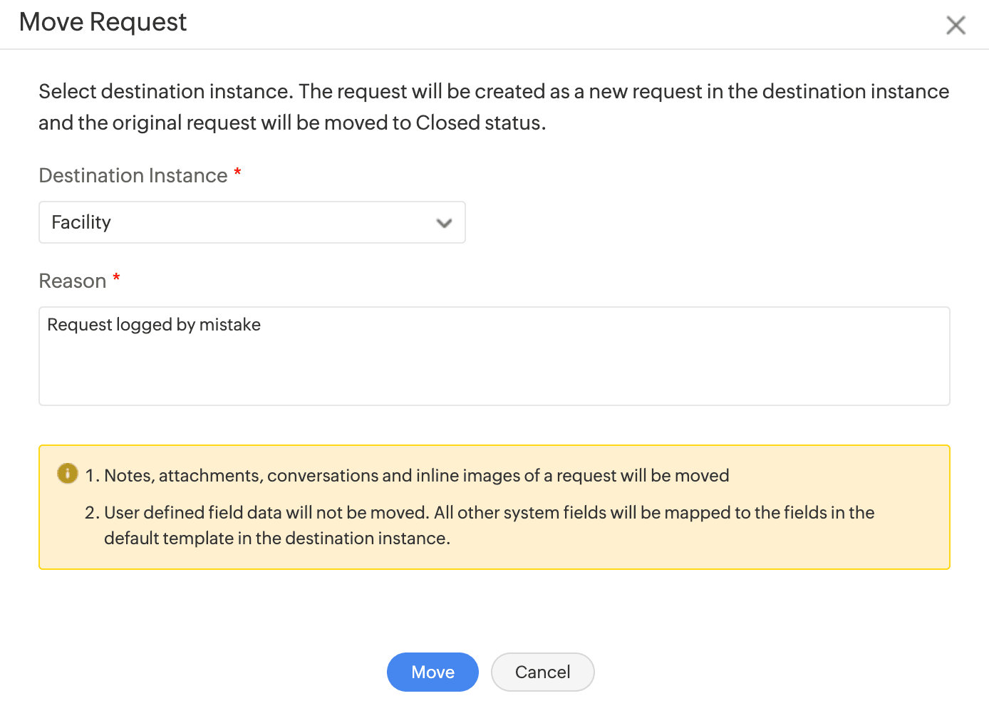The width and height of the screenshot is (989, 728).
Task: Click the Move Request dialog title
Action: pos(103,22)
